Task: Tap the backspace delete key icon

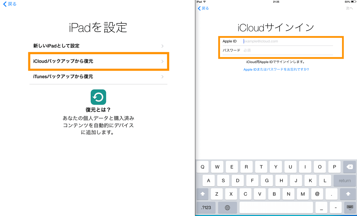Action: [349, 167]
